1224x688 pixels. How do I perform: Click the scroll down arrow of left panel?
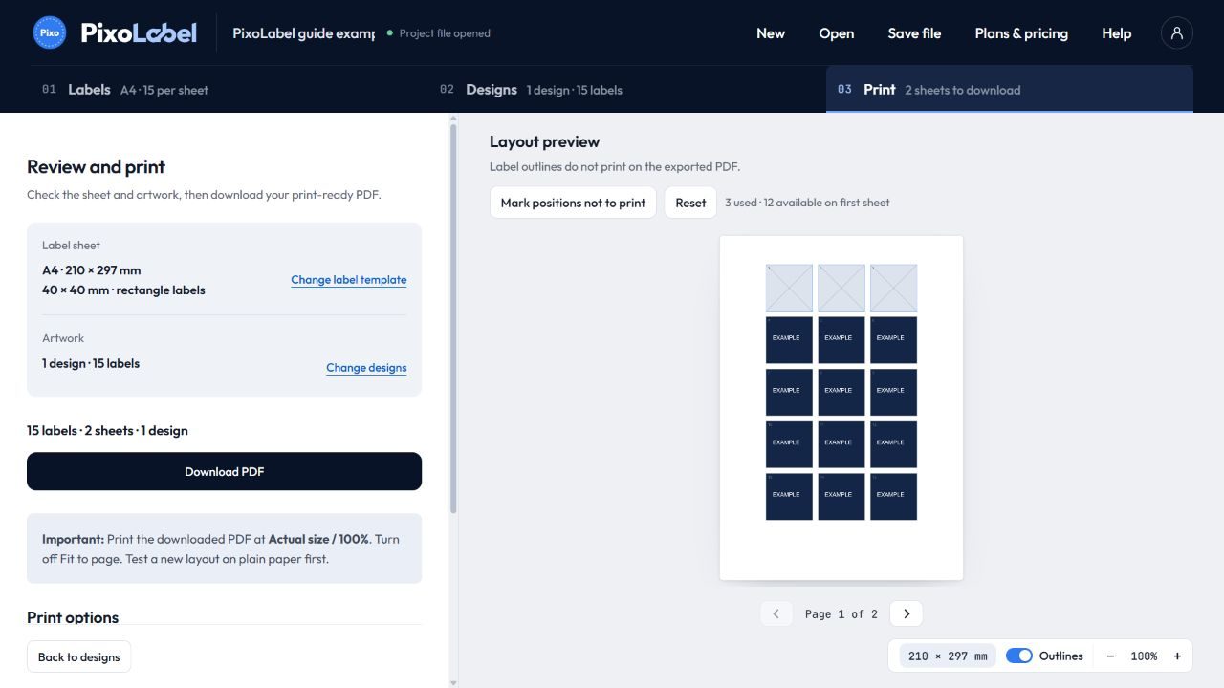pyautogui.click(x=453, y=682)
